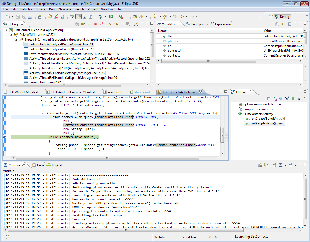The image size is (310, 242).
Task: Click the Disconnect icon in Debug view
Action: point(101,24)
